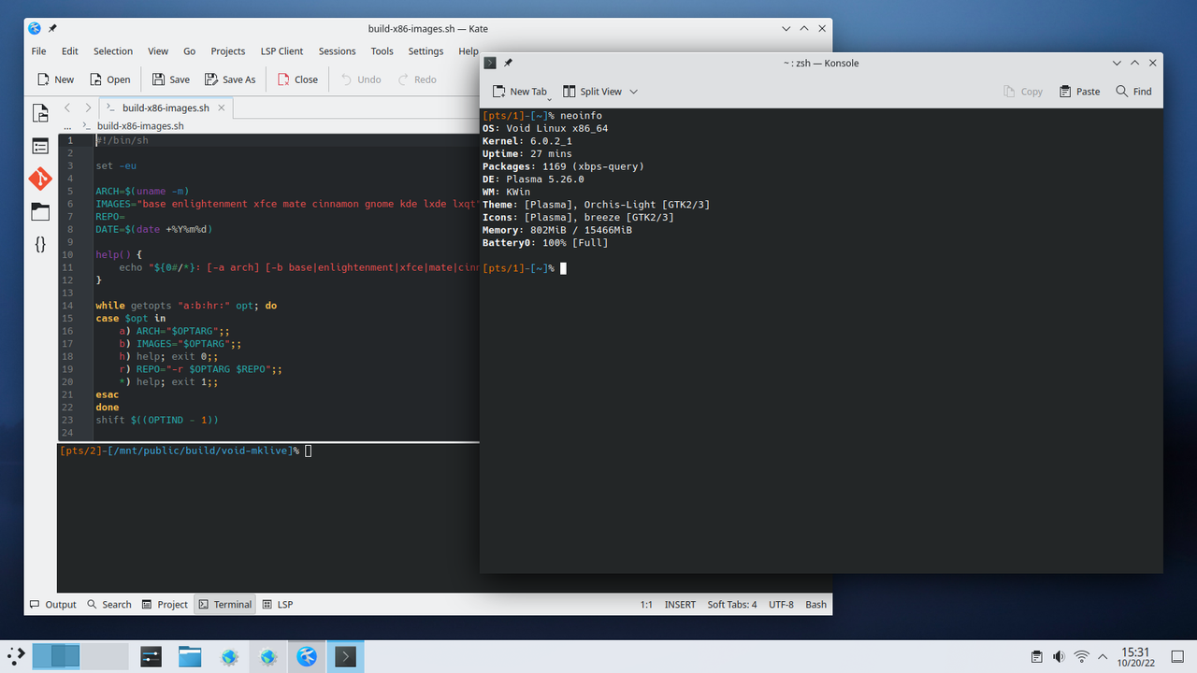Screen dimensions: 1197x673
Task: Open the Dolphin file manager from taskbar
Action: (190, 657)
